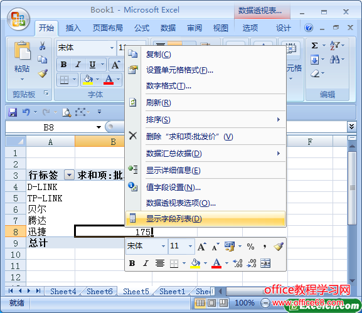Choose 设置单元格格式(F) in context menu

pos(206,70)
